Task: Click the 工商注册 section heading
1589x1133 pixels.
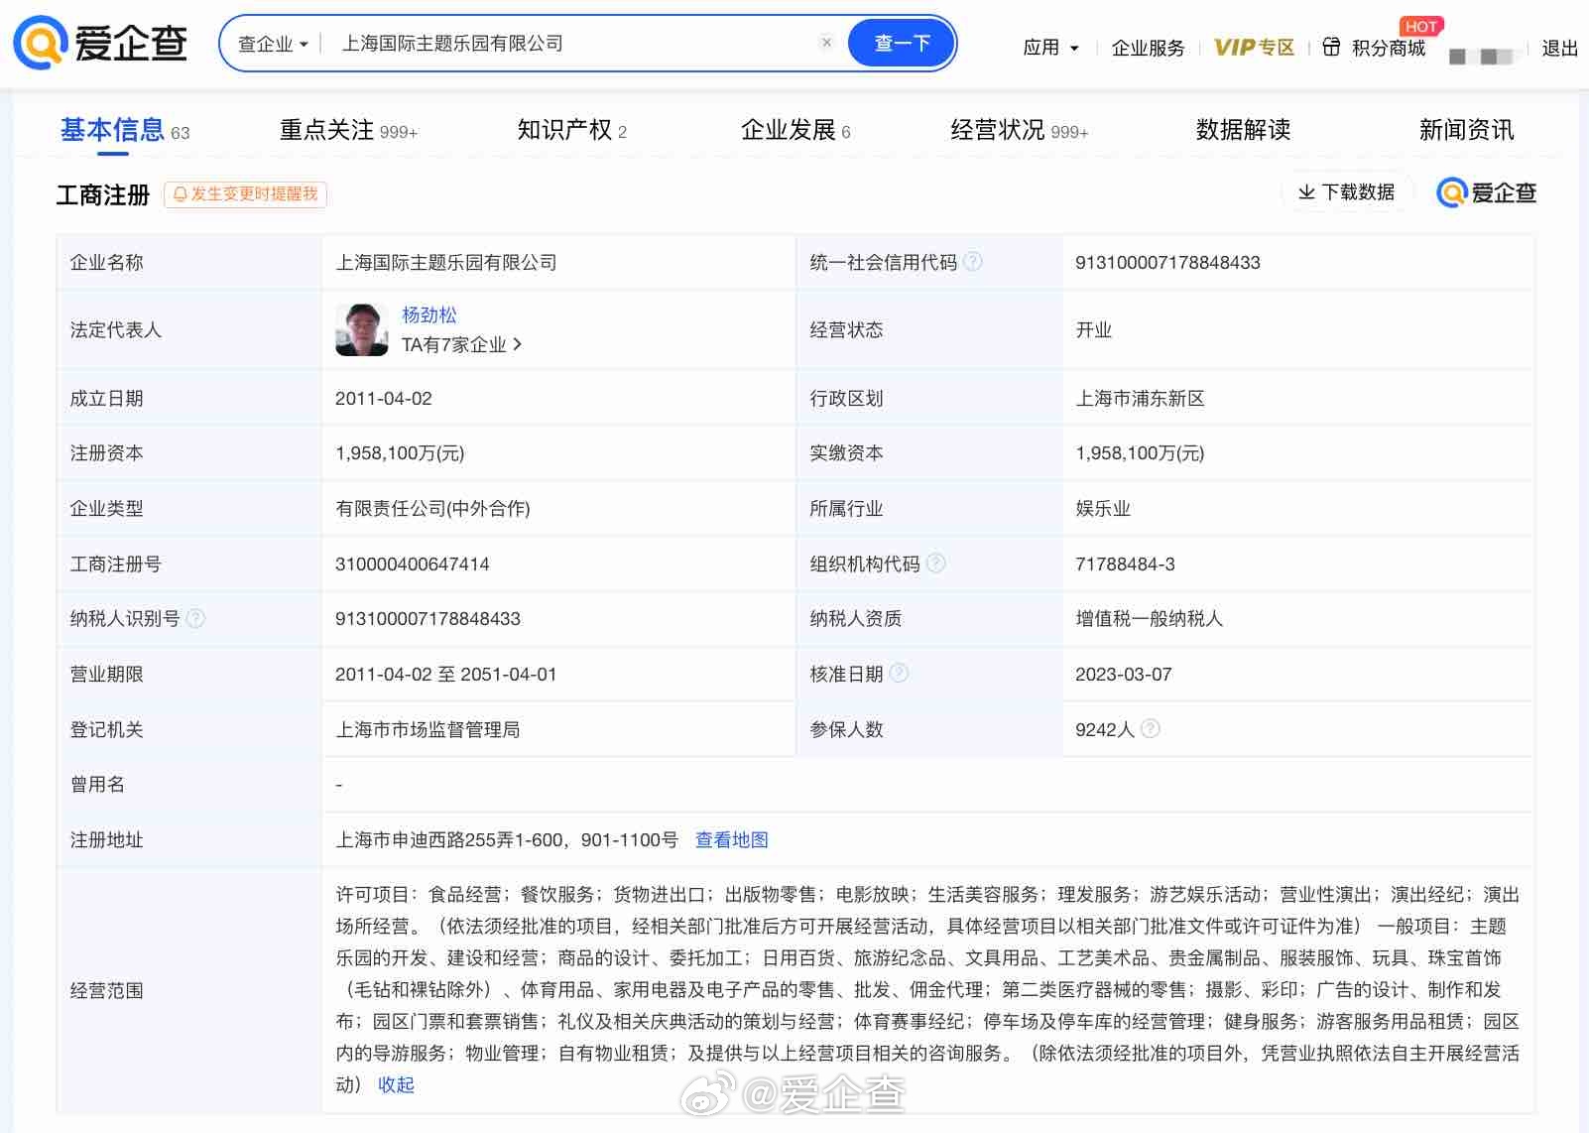Action: pos(103,194)
